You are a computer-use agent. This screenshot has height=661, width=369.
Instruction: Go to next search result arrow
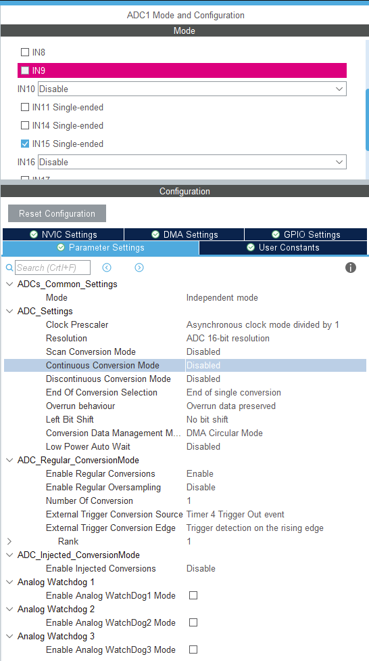pos(139,268)
